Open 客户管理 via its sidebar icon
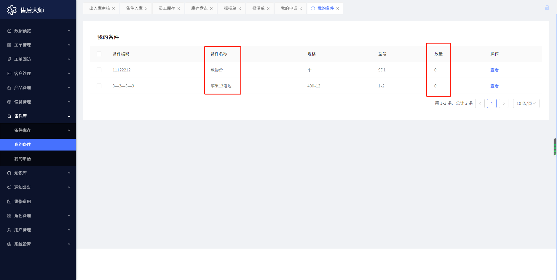 (9, 73)
